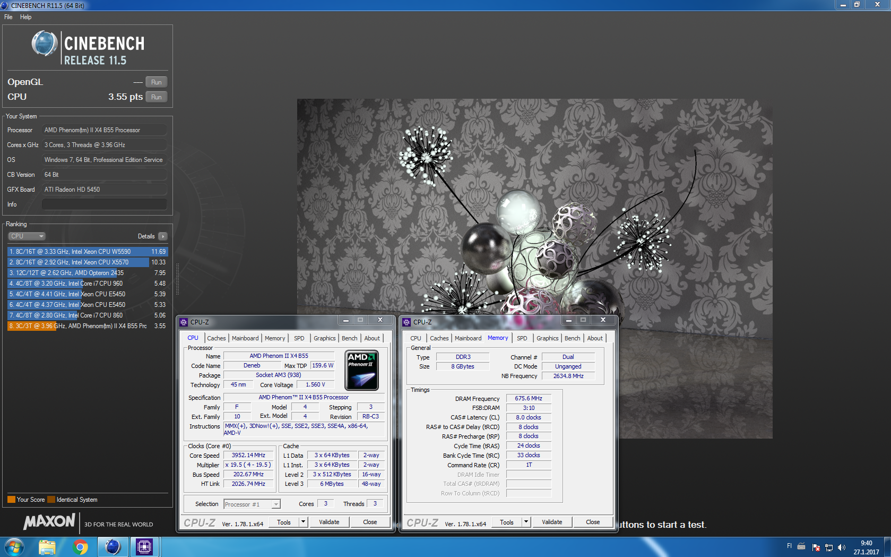
Task: Open File Explorer from the taskbar
Action: 47,547
